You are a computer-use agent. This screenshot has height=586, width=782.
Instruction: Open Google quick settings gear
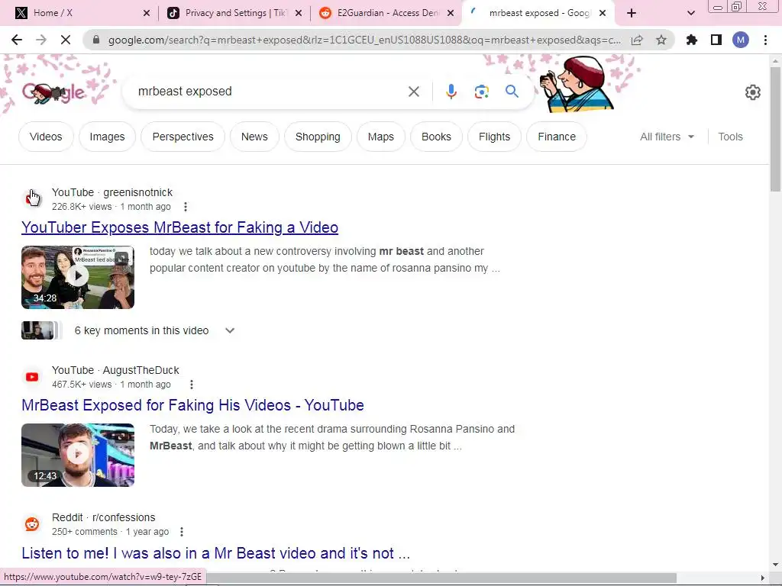(x=752, y=92)
